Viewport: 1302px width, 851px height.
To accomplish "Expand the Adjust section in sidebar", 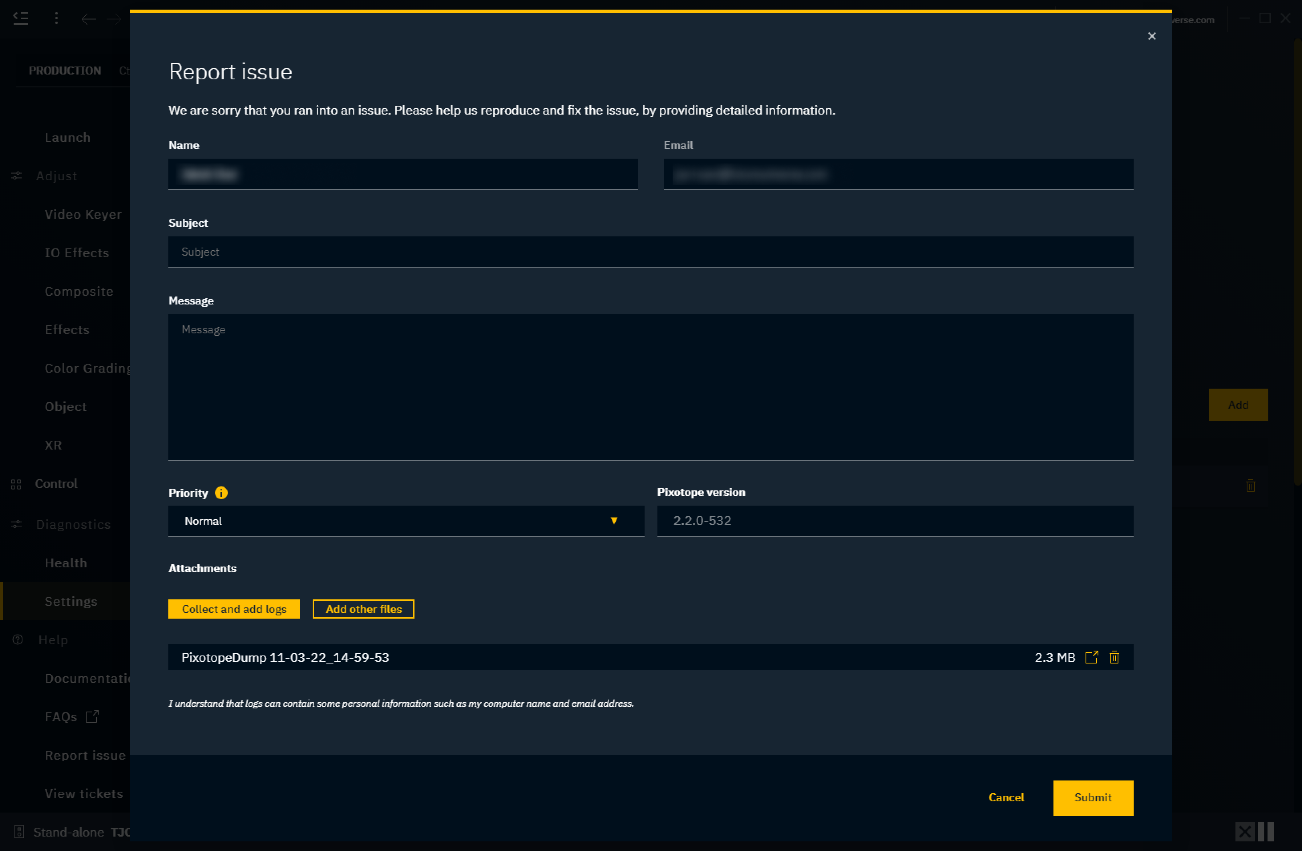I will click(x=56, y=176).
